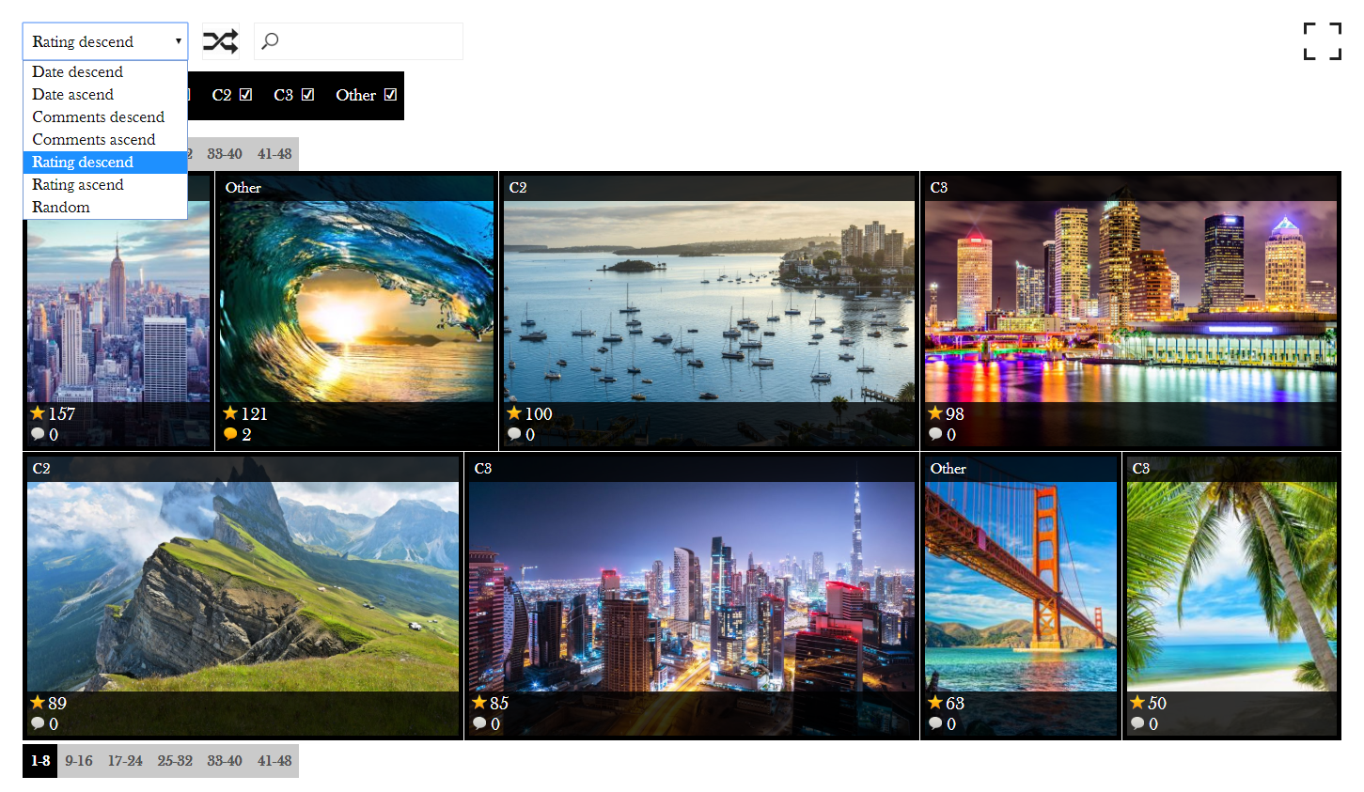Click the "C3" label on the colorful waterfront skyline image
This screenshot has width=1364, height=792.
tap(939, 188)
